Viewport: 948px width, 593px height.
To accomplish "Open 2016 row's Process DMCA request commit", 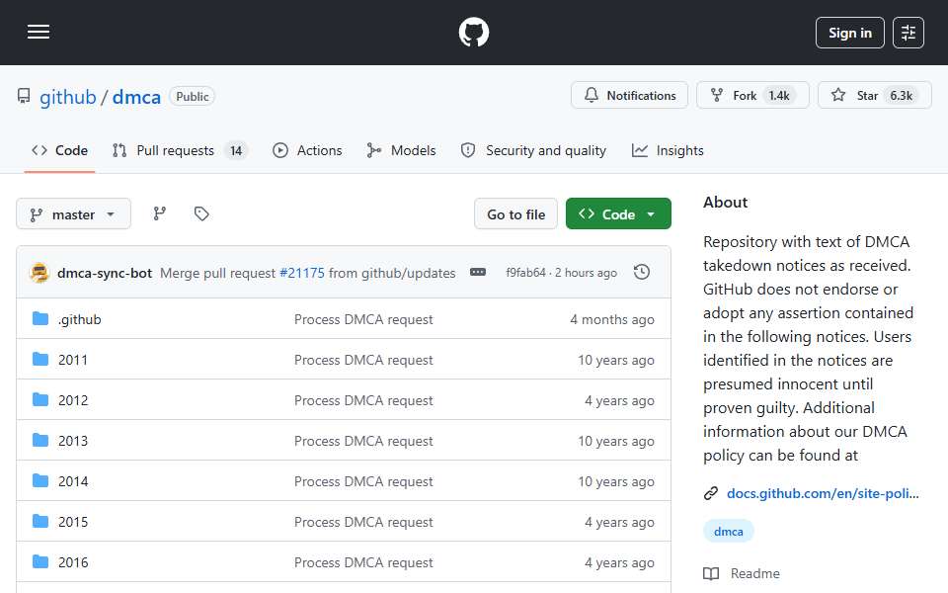I will click(363, 562).
